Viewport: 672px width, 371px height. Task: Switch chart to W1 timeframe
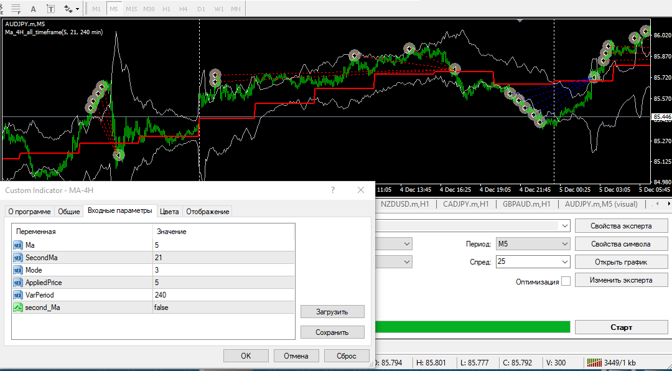coord(218,9)
